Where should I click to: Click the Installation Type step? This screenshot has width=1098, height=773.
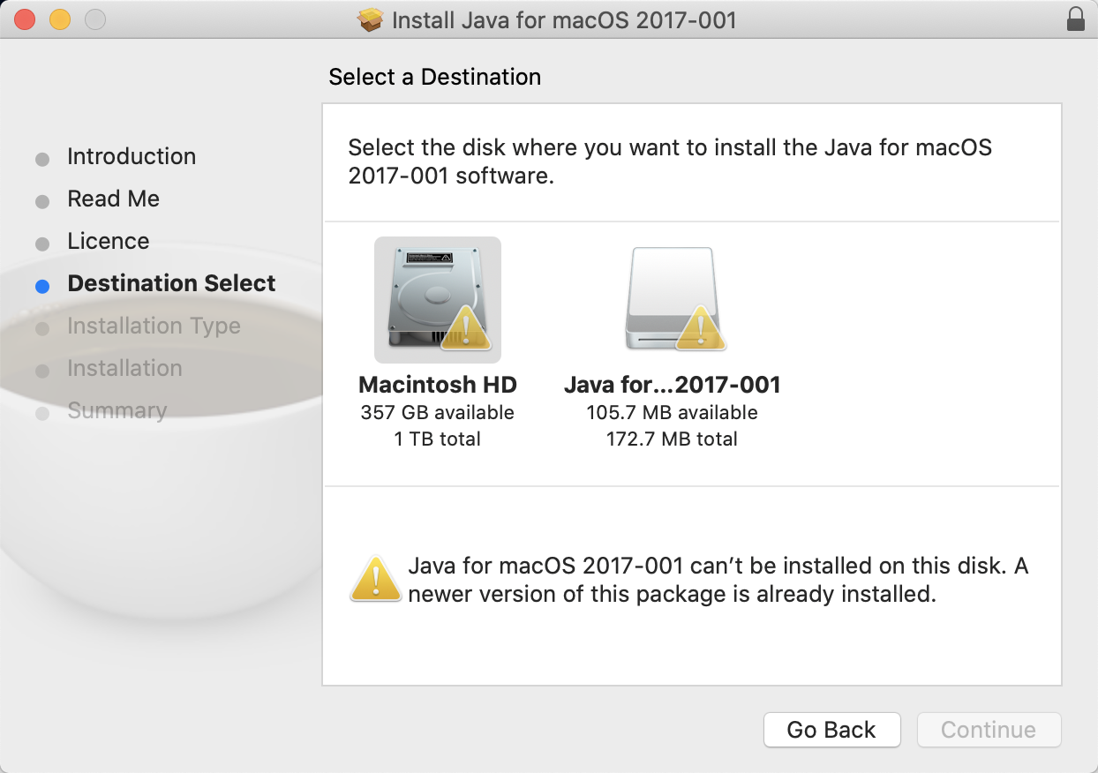coord(154,326)
